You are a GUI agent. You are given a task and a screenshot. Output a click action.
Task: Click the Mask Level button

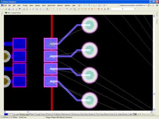[x=146, y=114]
